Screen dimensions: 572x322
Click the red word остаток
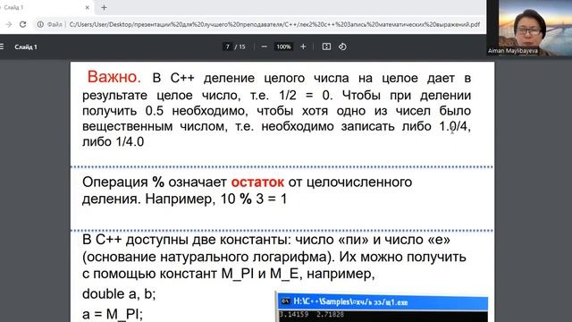(x=257, y=182)
